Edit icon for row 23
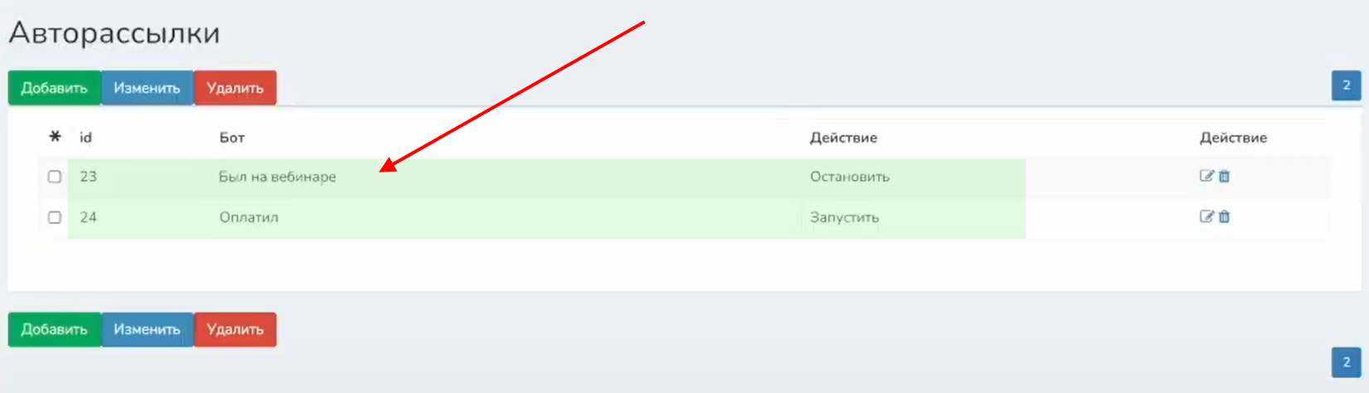Screen dimensions: 1369x393 [1207, 176]
